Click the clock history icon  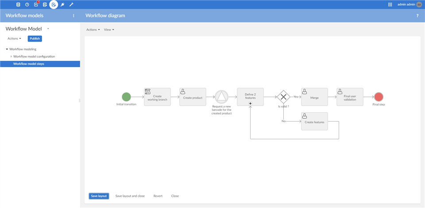(27, 4)
